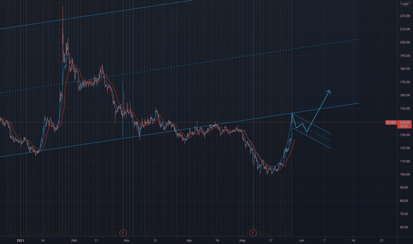Click the 60.00 price axis label
The image size is (413, 244).
click(405, 227)
